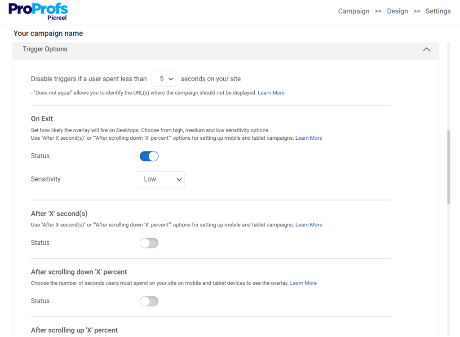Disable the On Exit status toggle
This screenshot has height=337, width=460.
point(149,156)
